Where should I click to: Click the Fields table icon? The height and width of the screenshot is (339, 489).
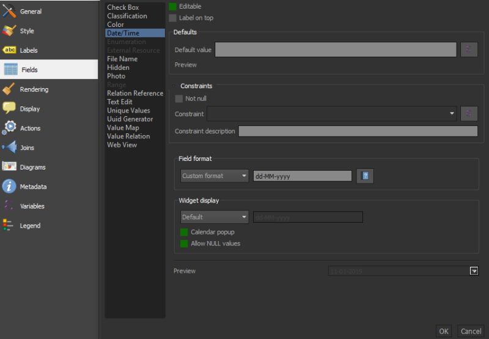[x=11, y=69]
